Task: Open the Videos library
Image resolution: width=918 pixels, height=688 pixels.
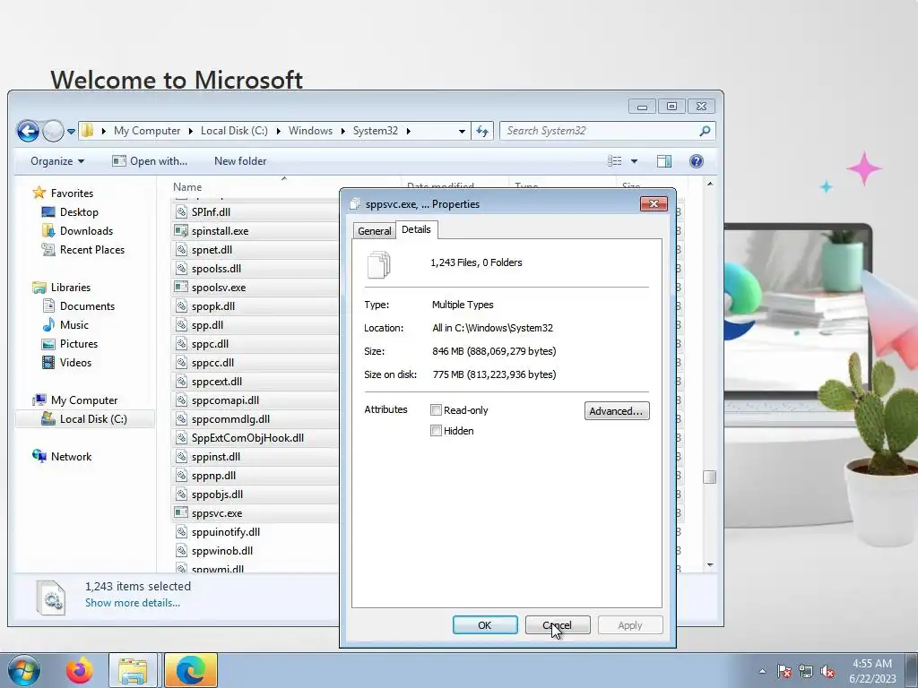Action: point(75,362)
